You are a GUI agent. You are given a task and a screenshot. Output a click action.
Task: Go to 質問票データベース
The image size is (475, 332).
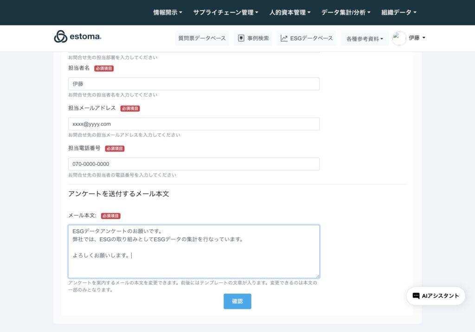click(x=202, y=38)
